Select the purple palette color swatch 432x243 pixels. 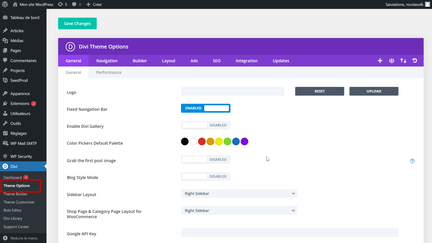coord(245,142)
